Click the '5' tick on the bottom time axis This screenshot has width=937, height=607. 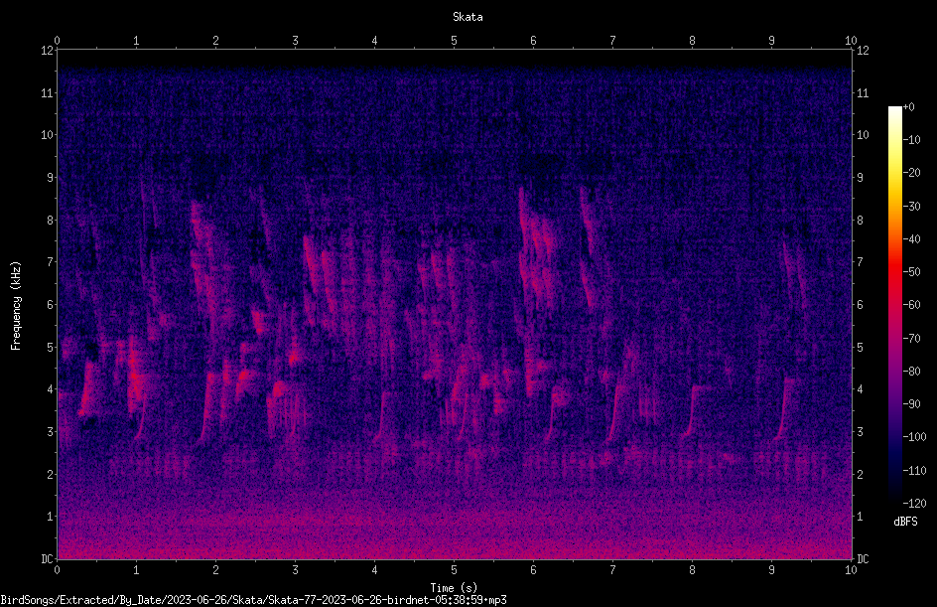click(455, 570)
